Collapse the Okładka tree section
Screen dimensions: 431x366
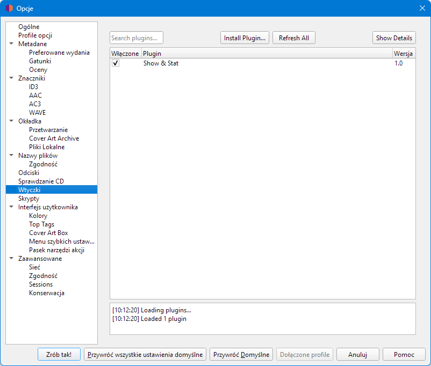(11, 121)
